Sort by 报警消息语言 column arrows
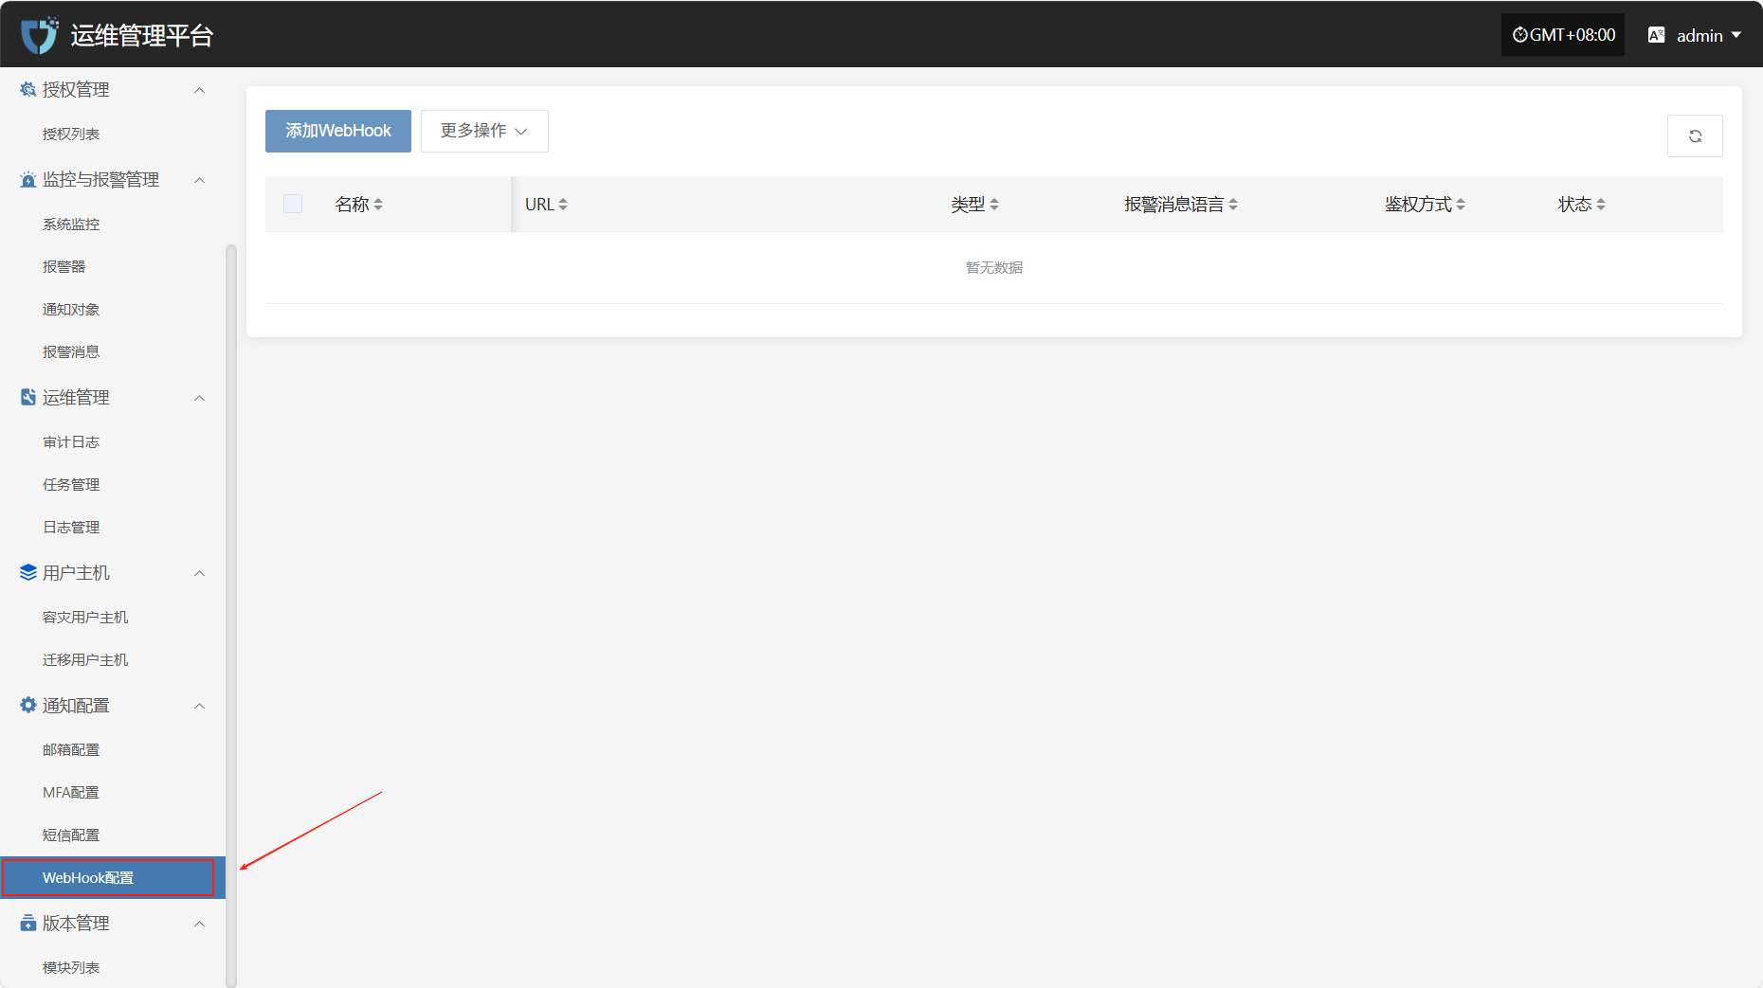 [1233, 204]
